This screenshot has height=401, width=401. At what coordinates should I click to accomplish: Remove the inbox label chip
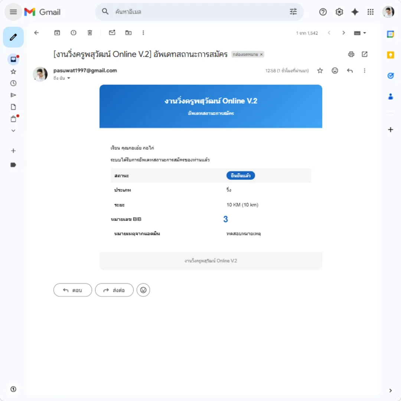click(261, 55)
